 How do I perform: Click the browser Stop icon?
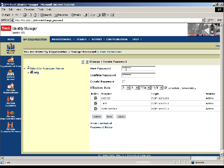pos(25,15)
